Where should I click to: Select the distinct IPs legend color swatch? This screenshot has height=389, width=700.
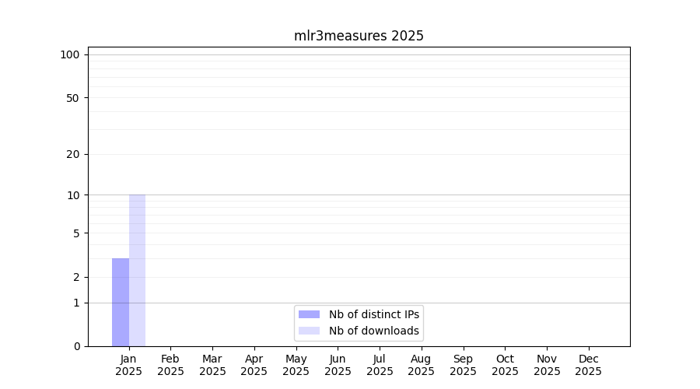coord(309,314)
